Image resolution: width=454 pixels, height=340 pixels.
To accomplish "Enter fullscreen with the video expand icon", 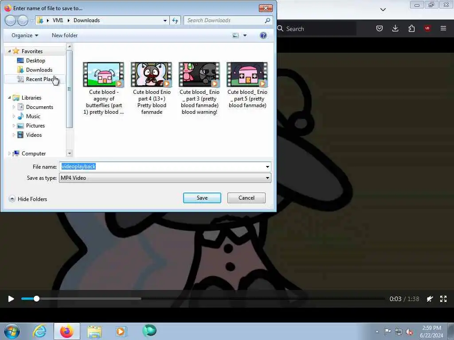I will [x=443, y=299].
